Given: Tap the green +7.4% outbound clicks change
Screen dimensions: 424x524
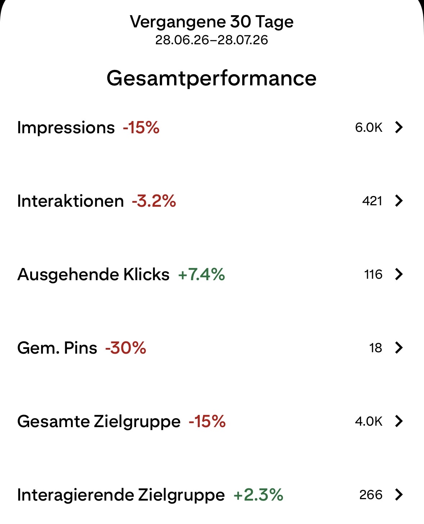Looking at the screenshot, I should tap(202, 274).
